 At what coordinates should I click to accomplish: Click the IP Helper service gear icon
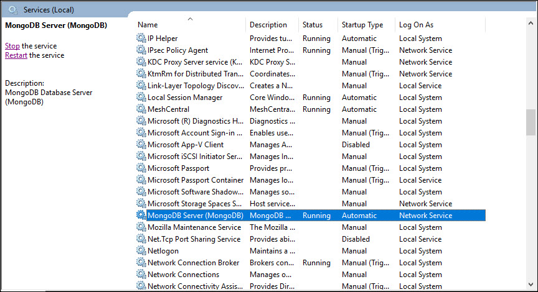(x=141, y=38)
